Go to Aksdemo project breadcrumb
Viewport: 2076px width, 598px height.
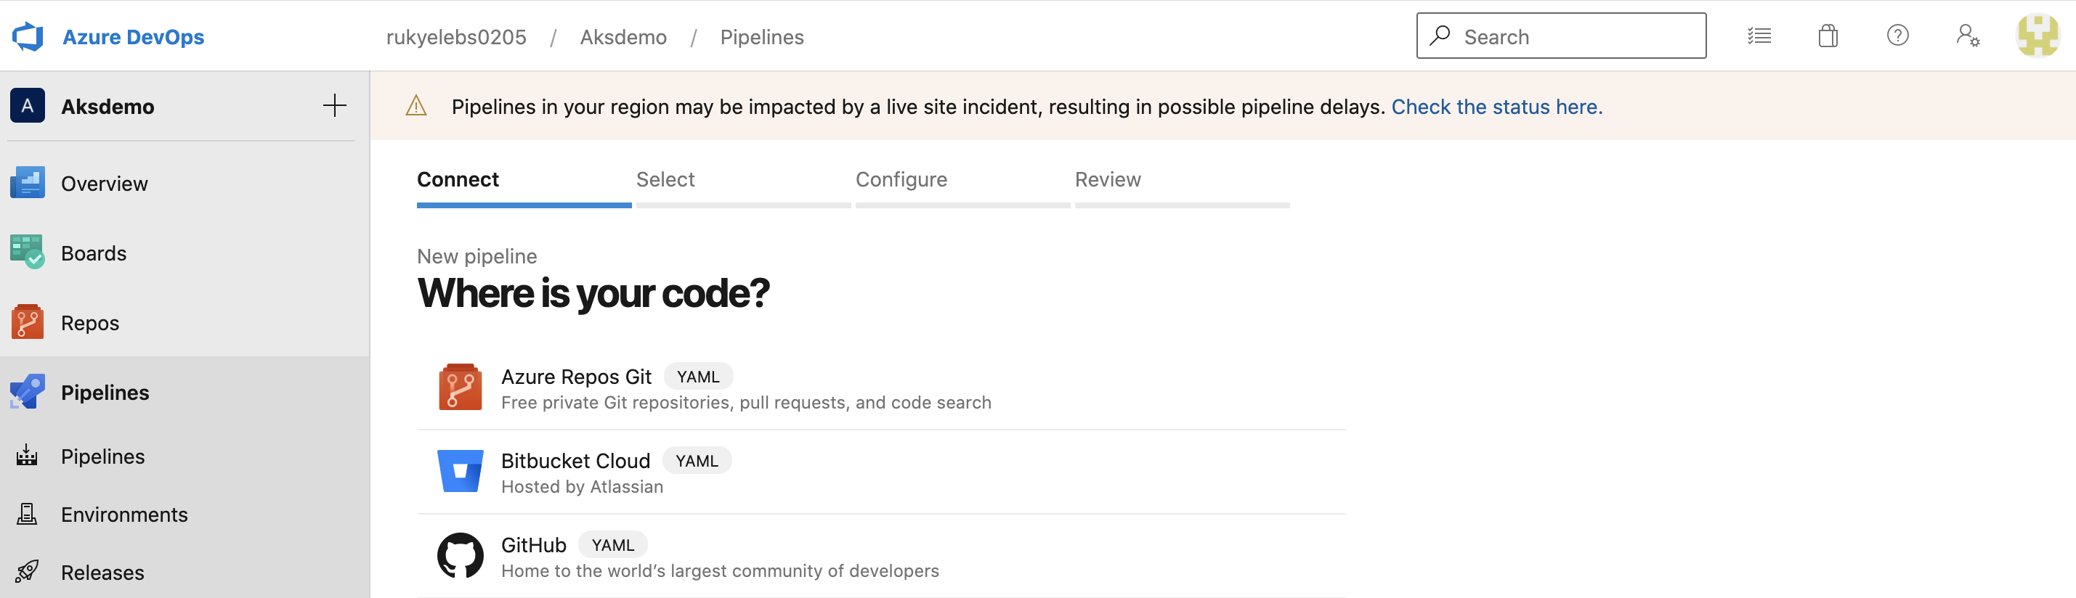point(623,37)
